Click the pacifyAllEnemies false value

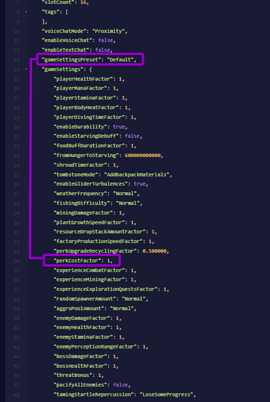point(120,385)
